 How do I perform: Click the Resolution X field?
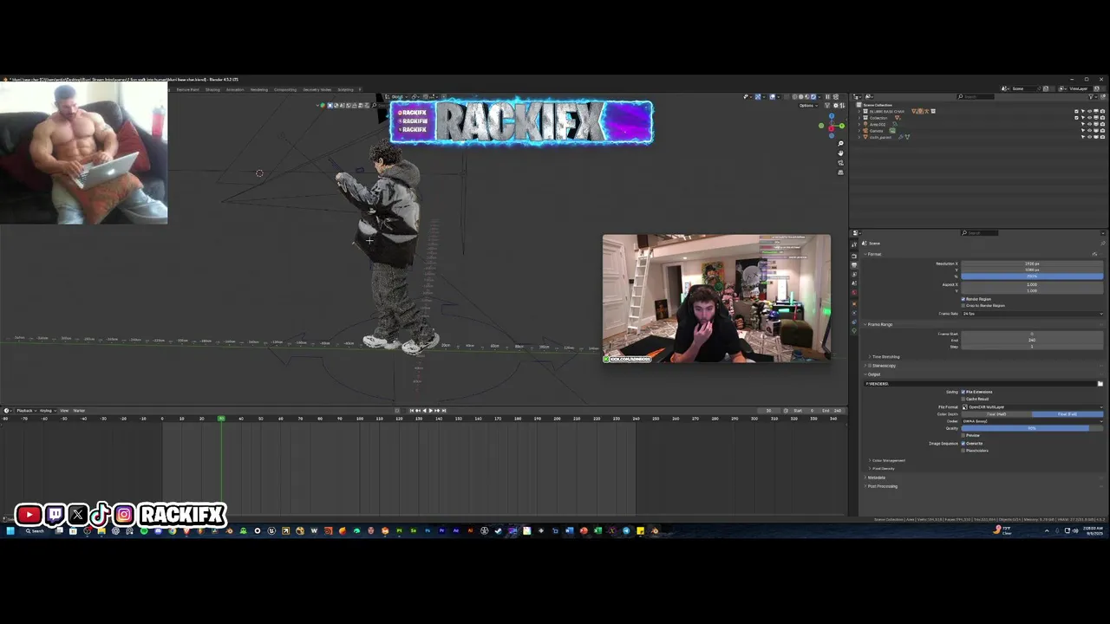coord(1032,263)
